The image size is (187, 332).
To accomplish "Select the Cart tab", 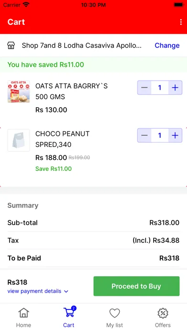I will [69, 318].
